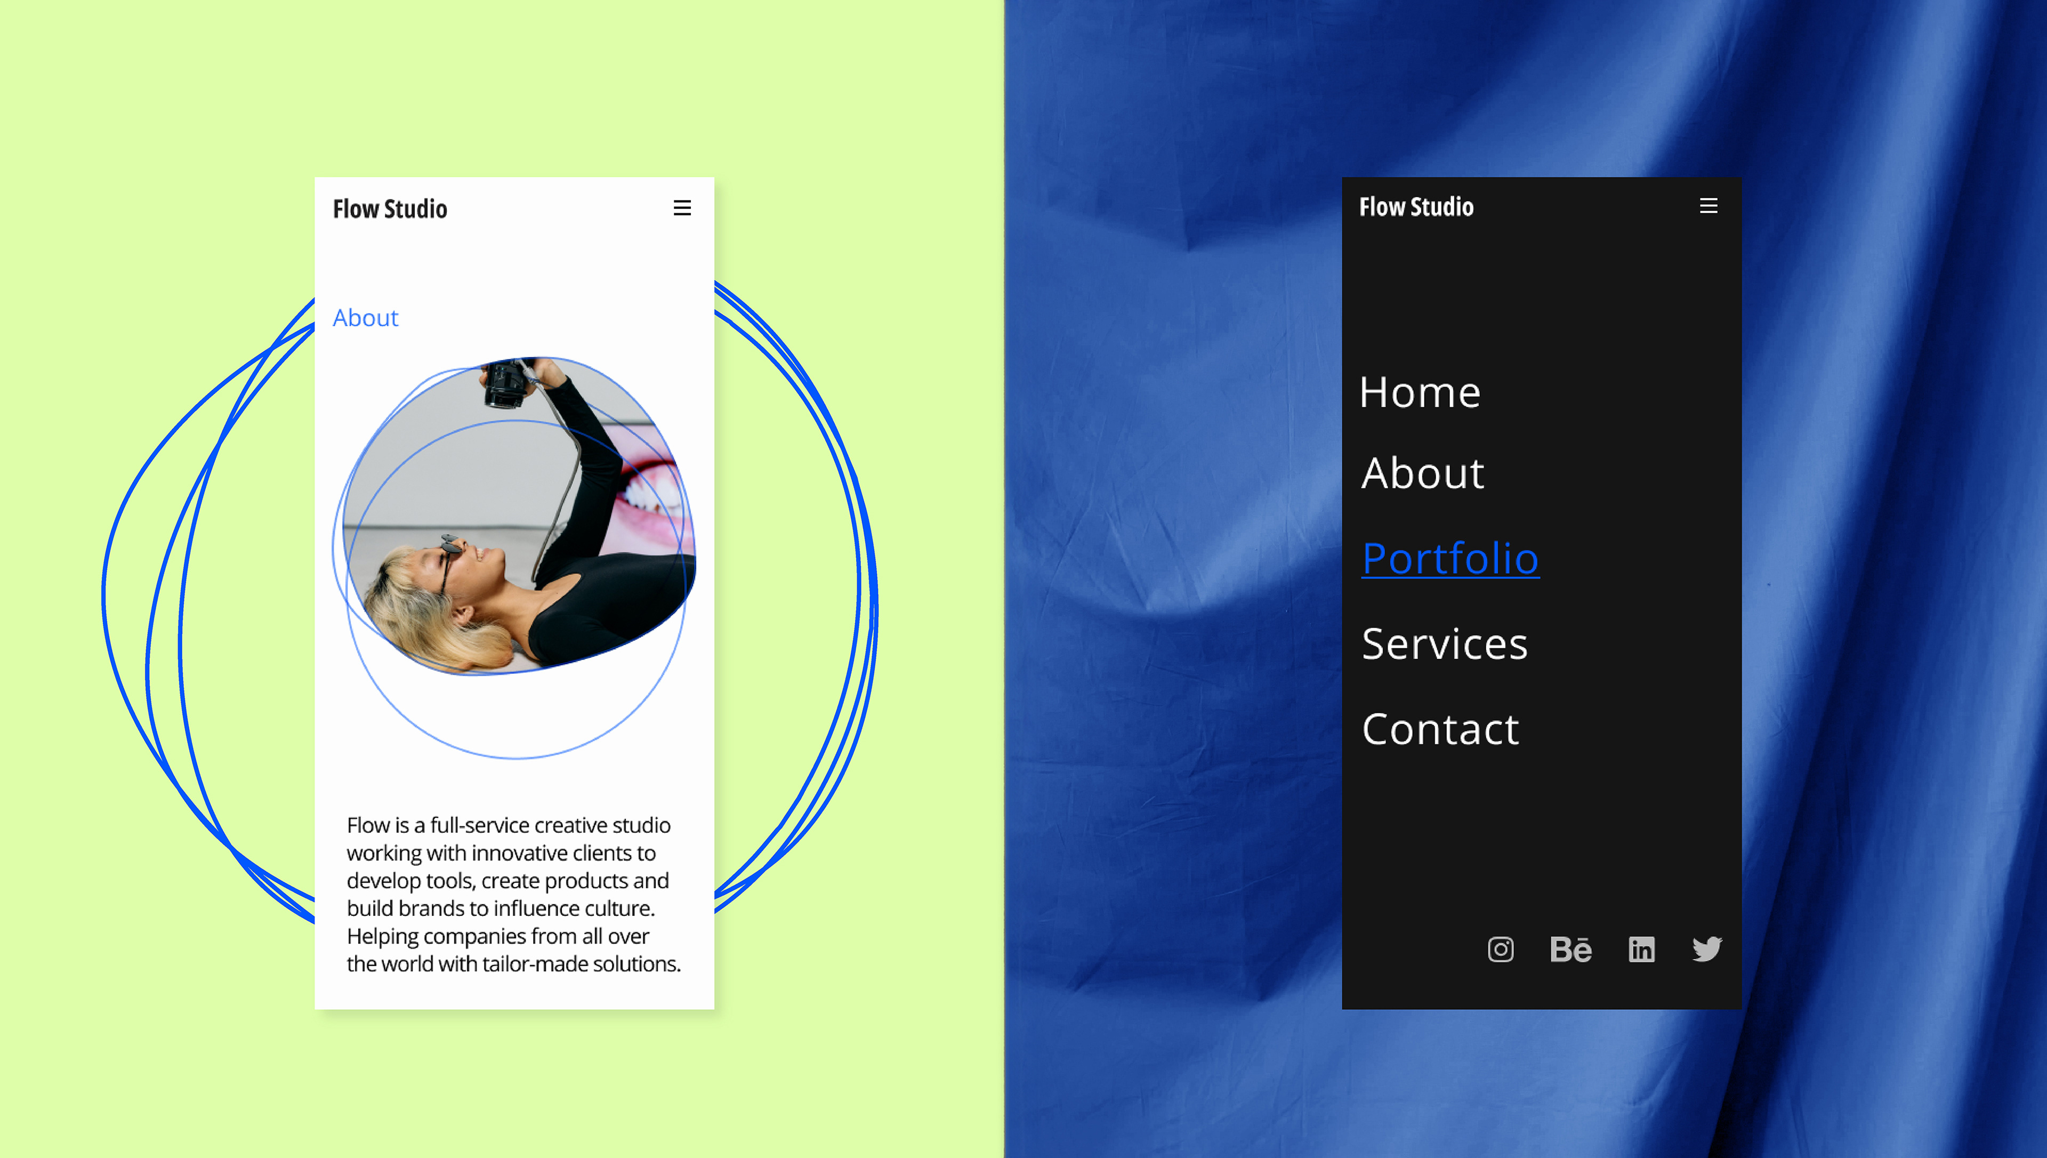This screenshot has width=2047, height=1158.
Task: Click Flow Studio logo on white screen
Action: pos(390,209)
